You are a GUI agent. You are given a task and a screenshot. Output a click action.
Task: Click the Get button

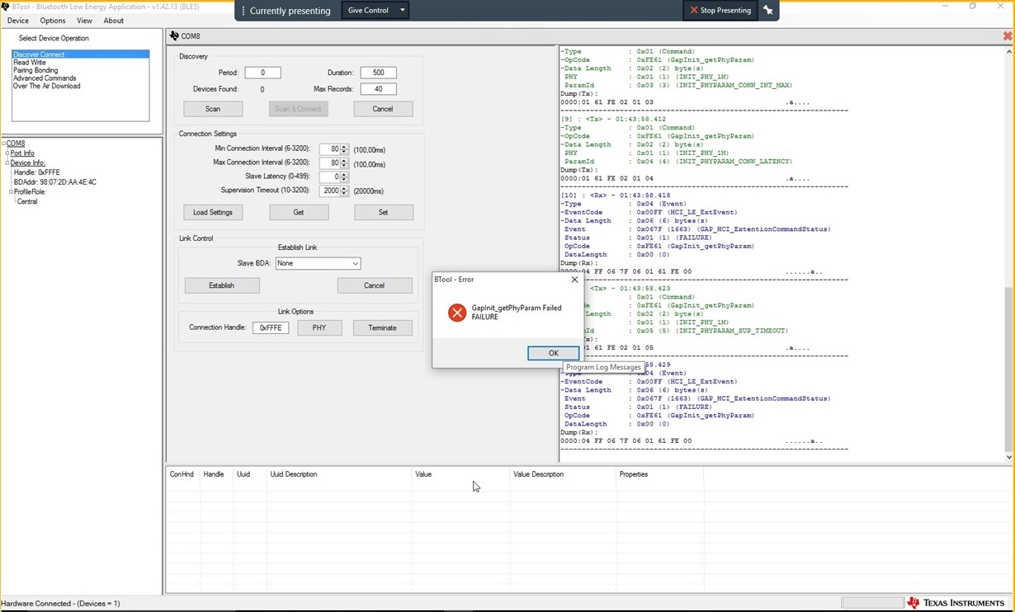(x=299, y=213)
